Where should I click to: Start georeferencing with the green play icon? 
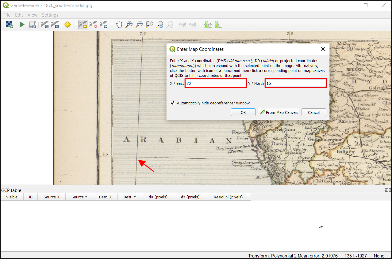[22, 24]
